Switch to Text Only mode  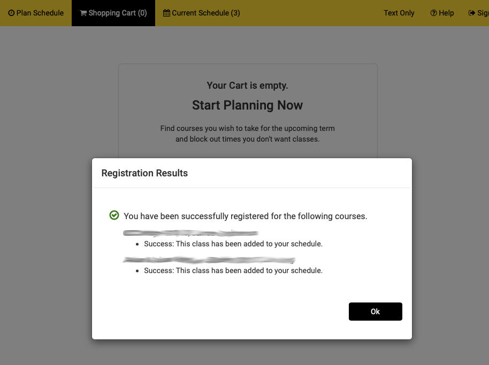click(399, 13)
